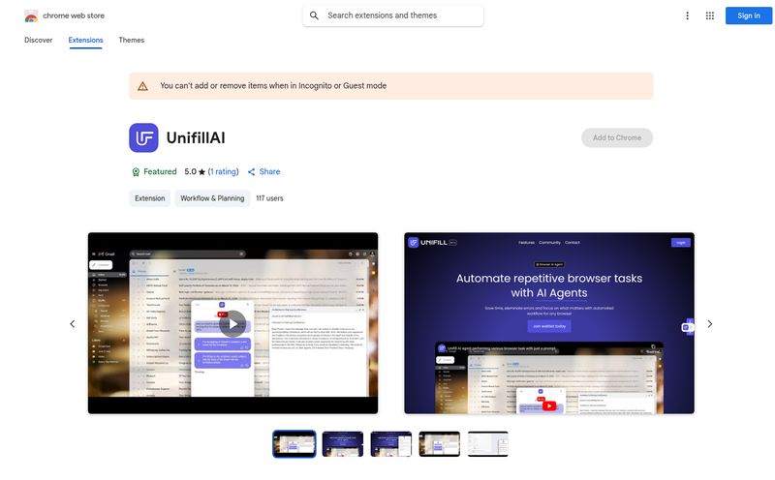Open the three-dot more options menu

point(687,15)
